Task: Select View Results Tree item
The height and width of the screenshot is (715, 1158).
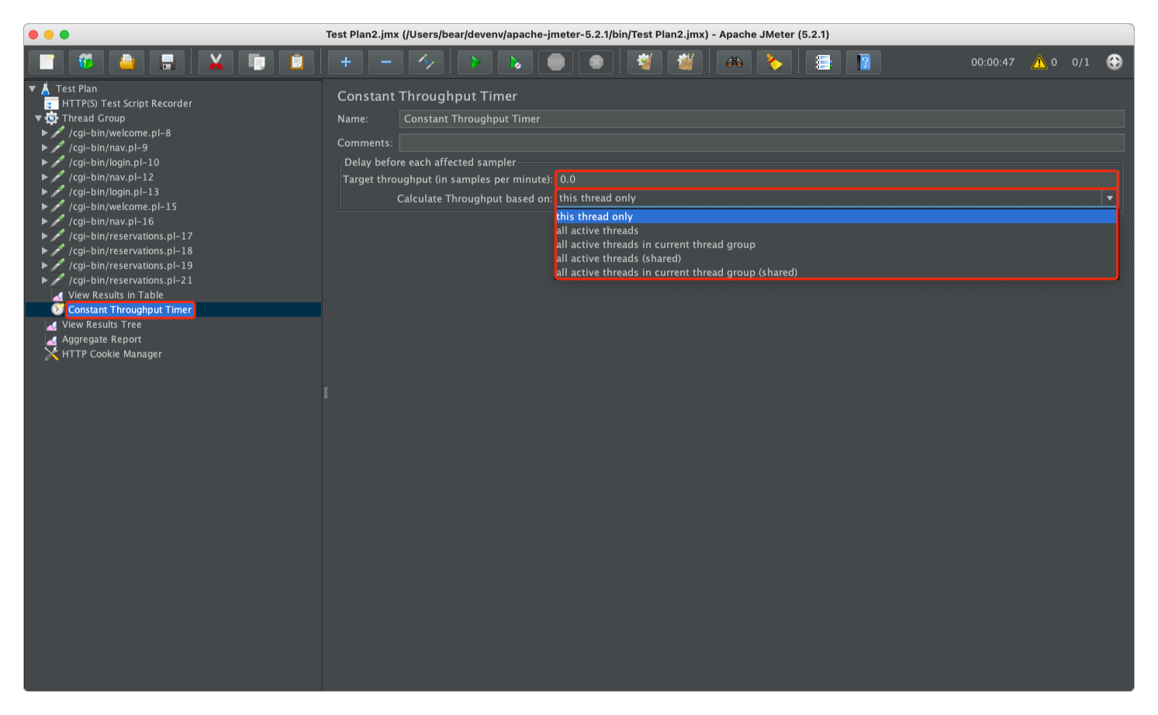Action: [102, 324]
